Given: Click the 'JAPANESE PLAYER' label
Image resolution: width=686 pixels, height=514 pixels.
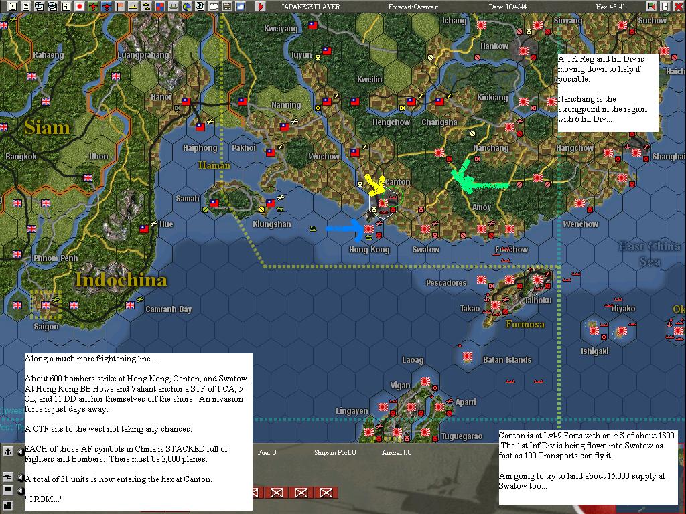Looking at the screenshot, I should [310, 7].
